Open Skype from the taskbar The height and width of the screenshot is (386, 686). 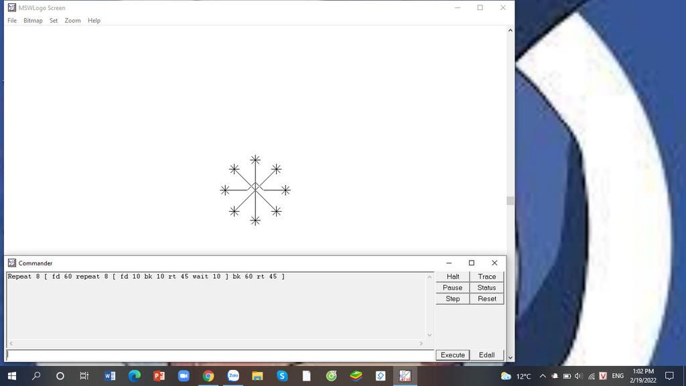pyautogui.click(x=282, y=376)
